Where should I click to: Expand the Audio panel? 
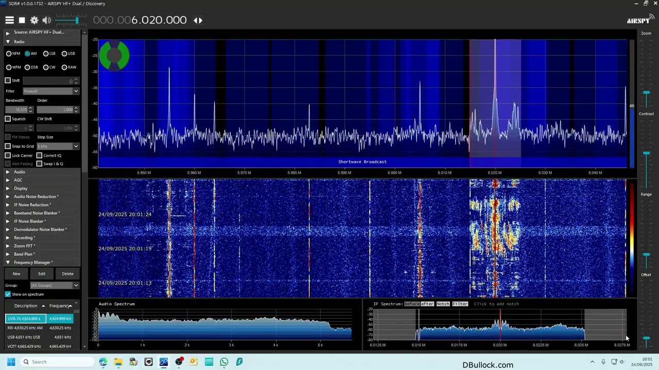point(7,172)
